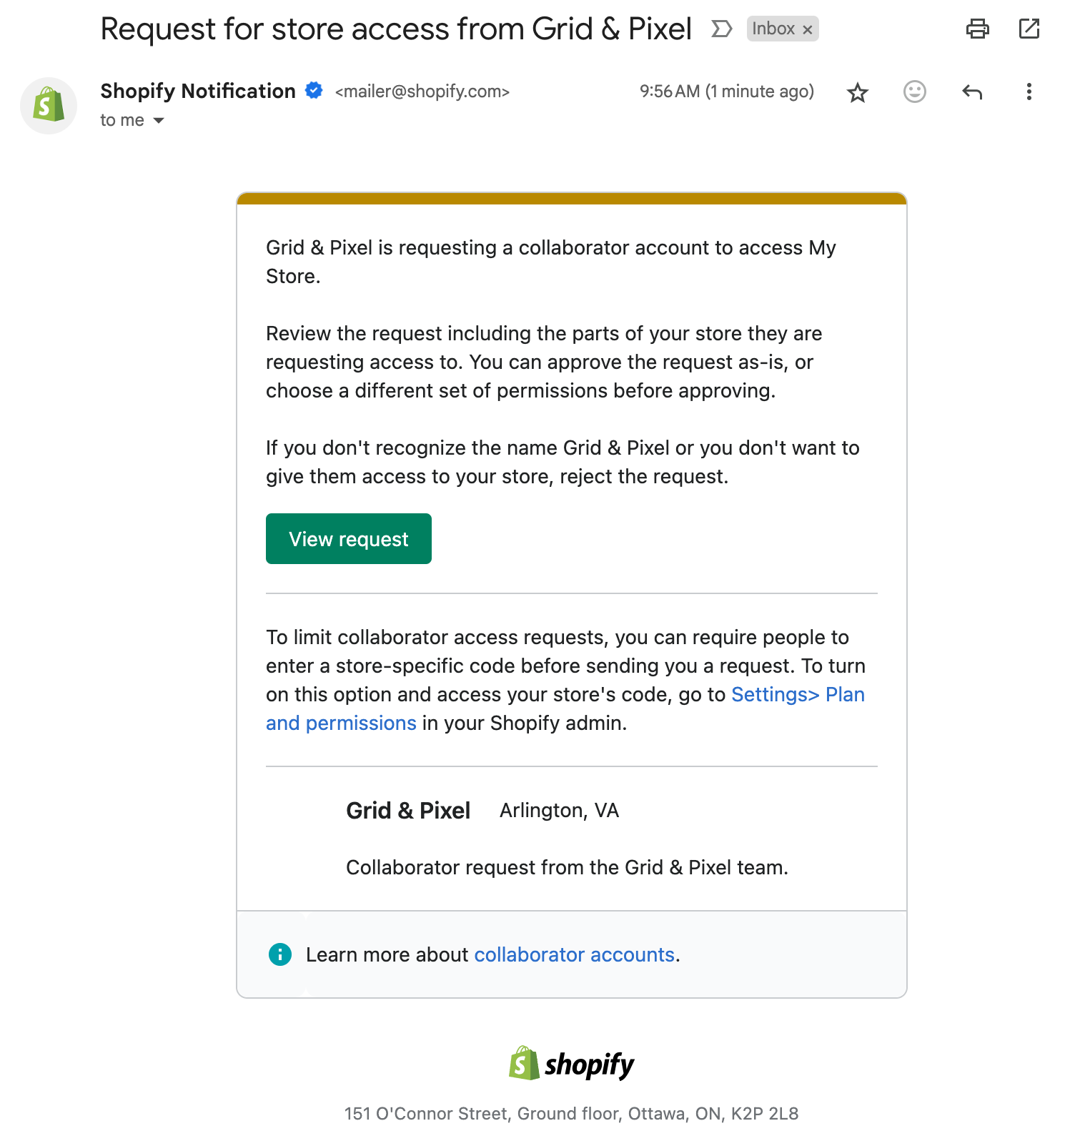This screenshot has width=1085, height=1141.
Task: Open the Settings> Plan and permissions link
Action: tap(565, 708)
